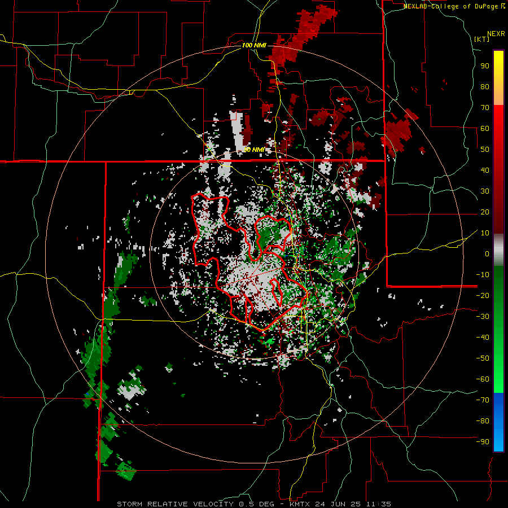Image resolution: width=508 pixels, height=508 pixels.
Task: Click the -20 tick label on the scale
Action: pos(483,296)
